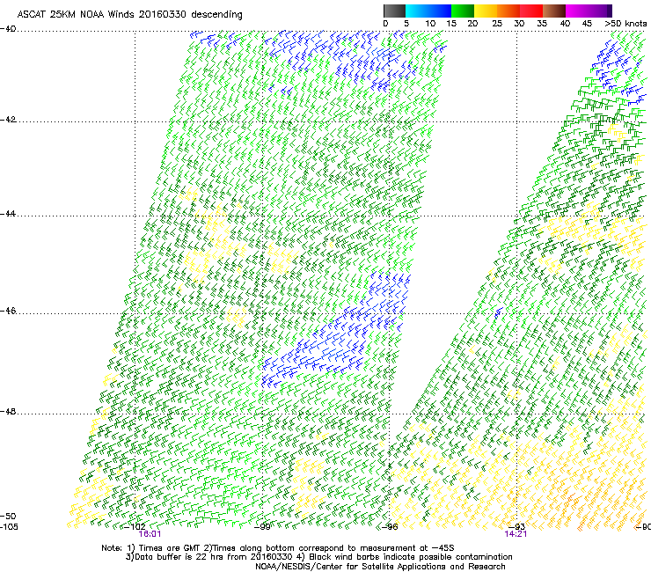
Task: Click the latitude label '-50'
Action: point(8,517)
